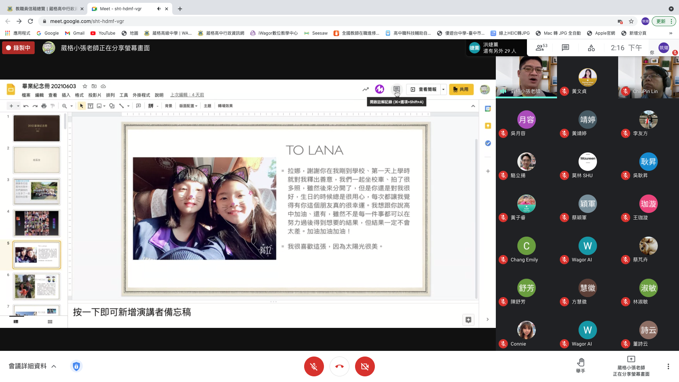Open the 版面配置 layout dropdown
The width and height of the screenshot is (679, 382).
pos(188,106)
